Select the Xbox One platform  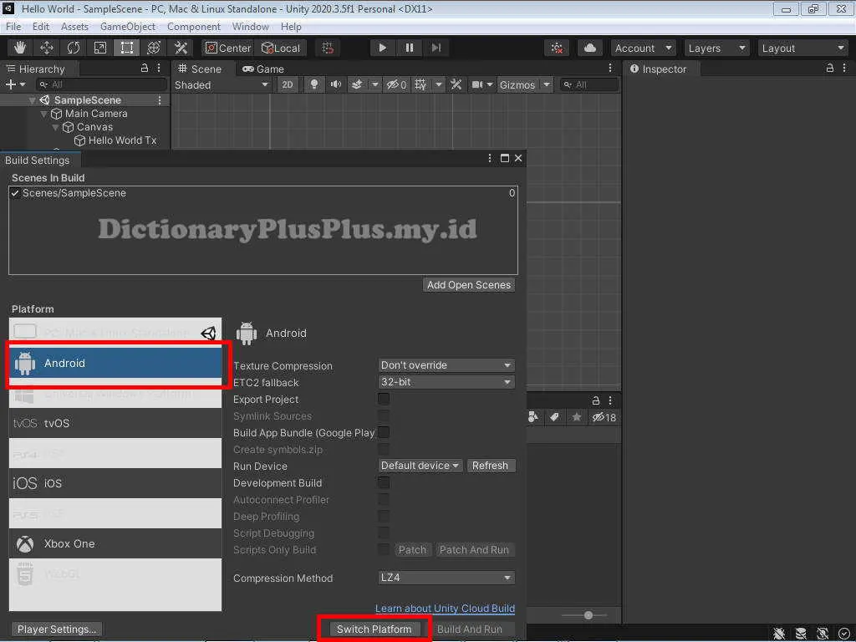click(x=115, y=543)
